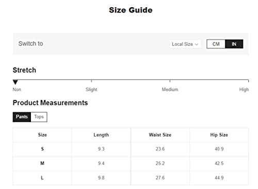258x189 pixels.
Task: Click the length value 9.4
Action: point(101,163)
